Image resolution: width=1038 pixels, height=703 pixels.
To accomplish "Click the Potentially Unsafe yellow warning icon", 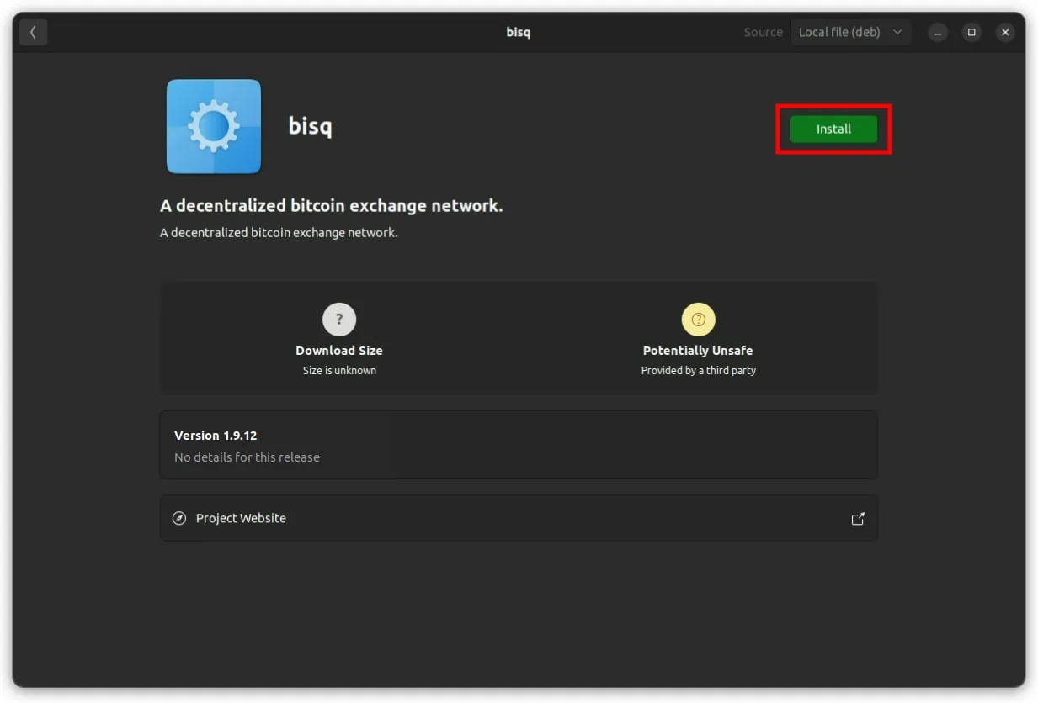I will (698, 320).
